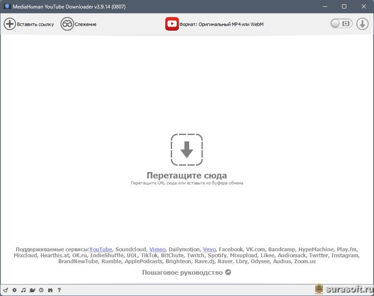The height and width of the screenshot is (296, 374).
Task: Open the Vimeo supported service link
Action: [158, 249]
